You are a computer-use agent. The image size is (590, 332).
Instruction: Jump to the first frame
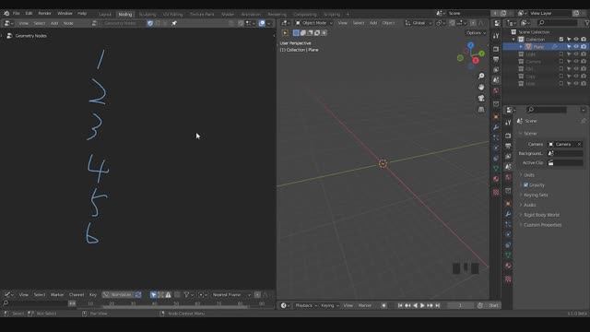click(400, 305)
